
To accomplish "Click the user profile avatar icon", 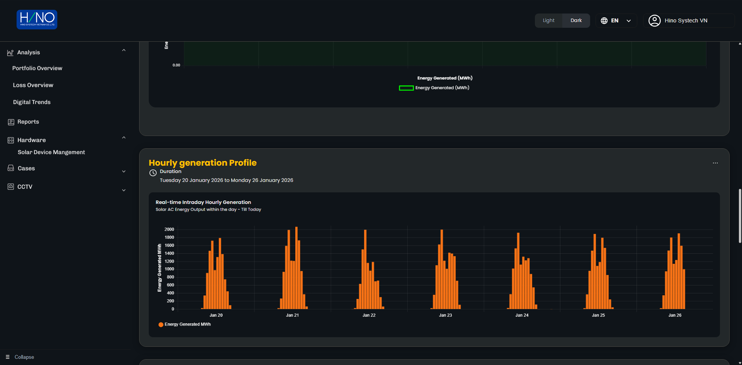I will click(x=655, y=21).
